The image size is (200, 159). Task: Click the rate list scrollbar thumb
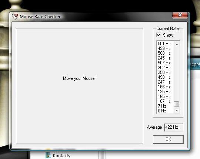click(x=177, y=104)
